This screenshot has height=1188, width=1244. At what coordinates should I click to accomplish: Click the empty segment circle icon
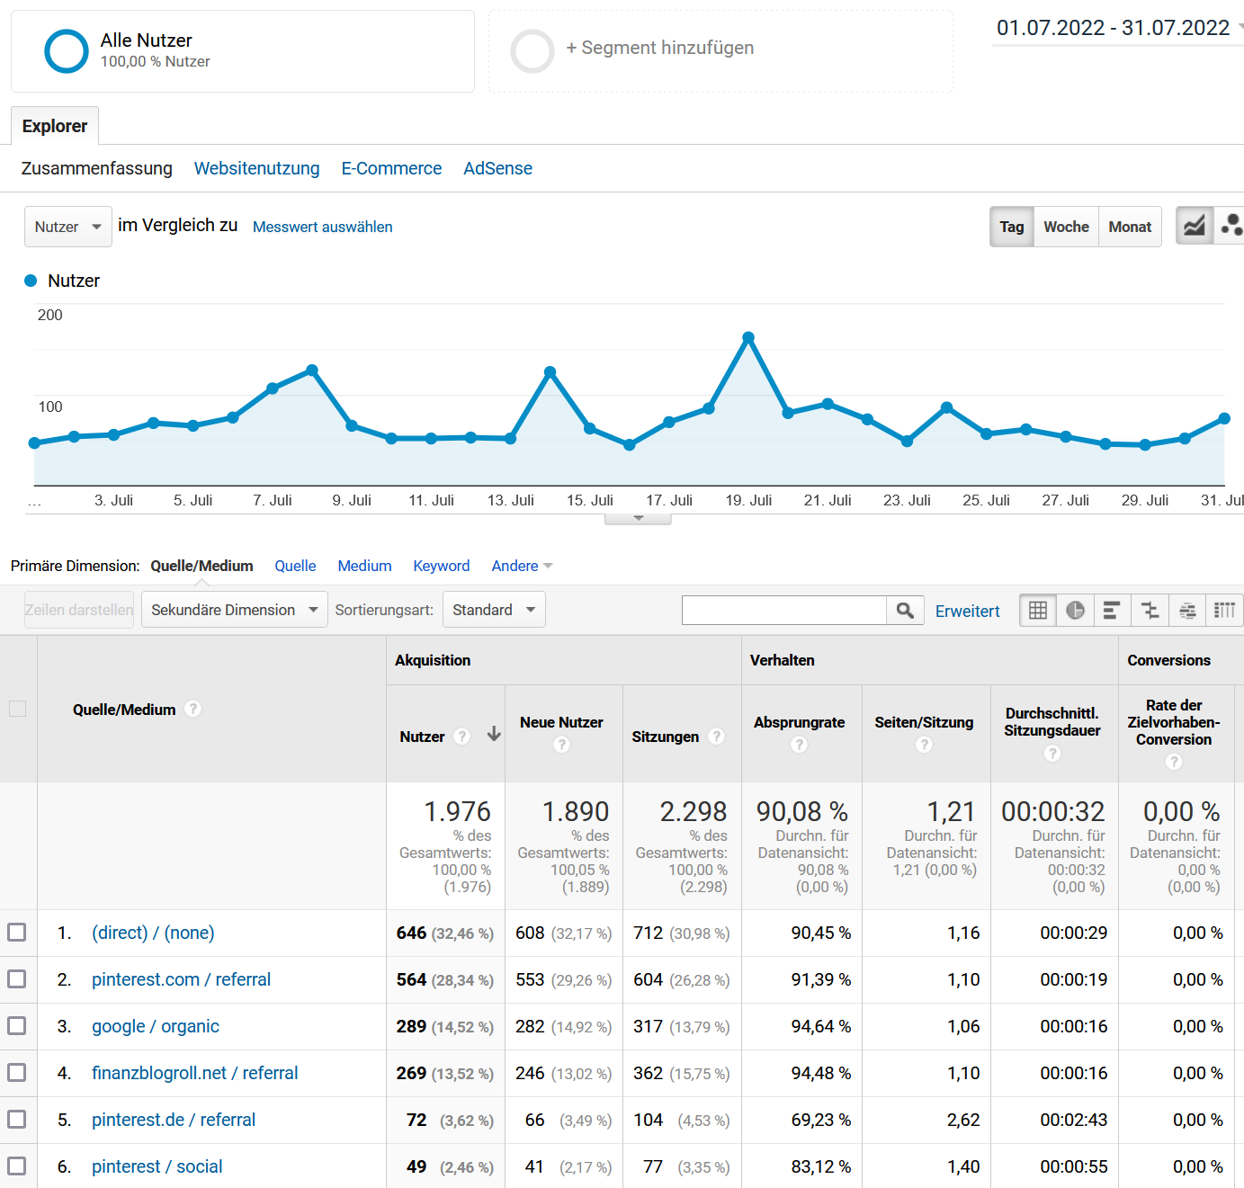[533, 51]
